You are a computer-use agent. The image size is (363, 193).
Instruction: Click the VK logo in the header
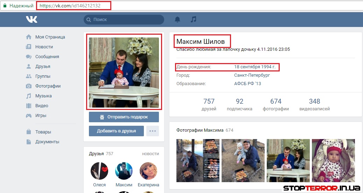32,20
